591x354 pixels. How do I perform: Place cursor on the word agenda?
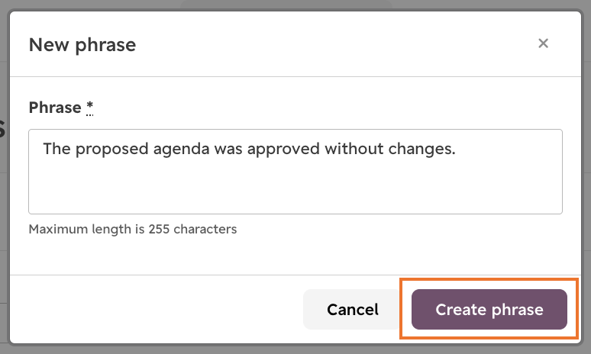pyautogui.click(x=181, y=149)
